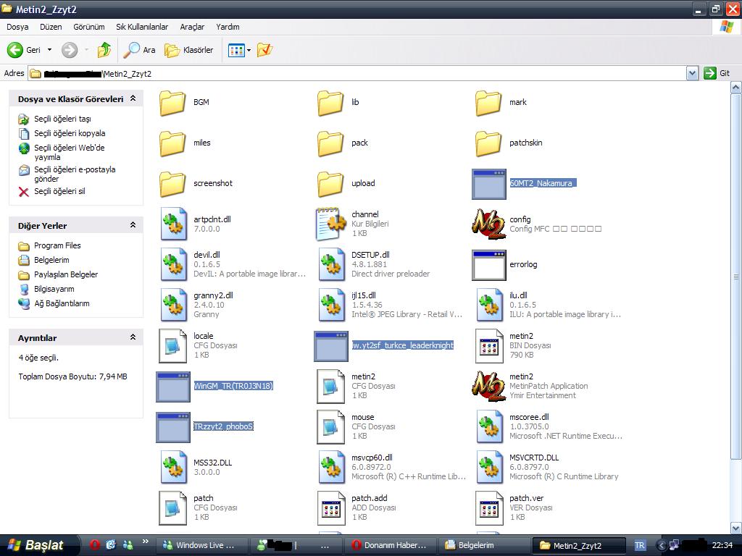Select the devil.dll file icon
Image resolution: width=742 pixels, height=556 pixels.
click(x=172, y=264)
